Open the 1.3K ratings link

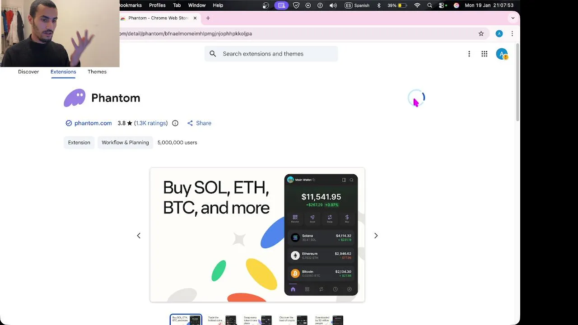tap(151, 123)
